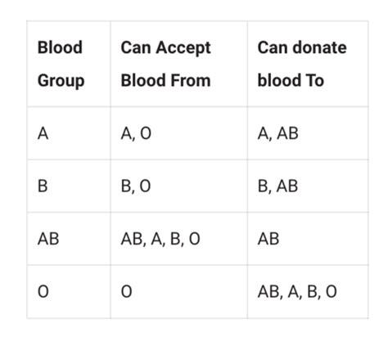
Task: Select O row's accept cell 'O'
Action: pyautogui.click(x=179, y=291)
